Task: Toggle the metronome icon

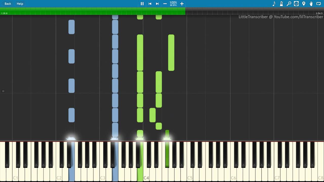Action: click(x=281, y=4)
